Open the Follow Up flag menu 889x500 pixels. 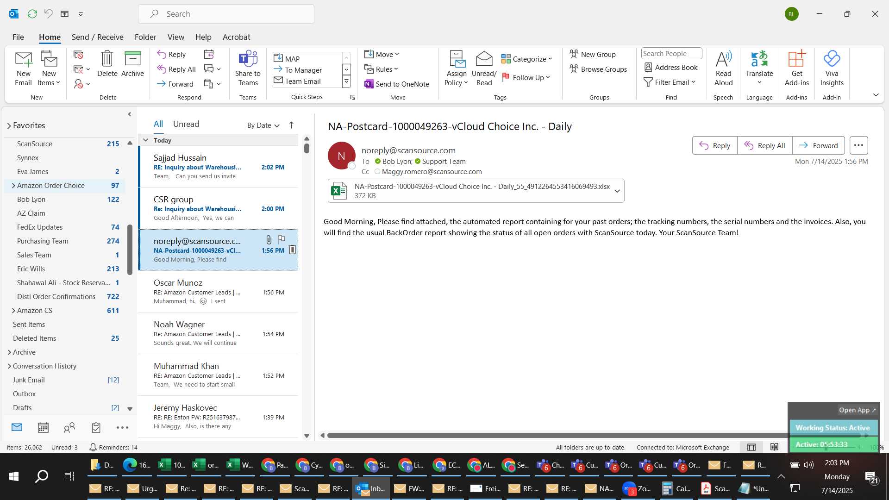pos(526,77)
